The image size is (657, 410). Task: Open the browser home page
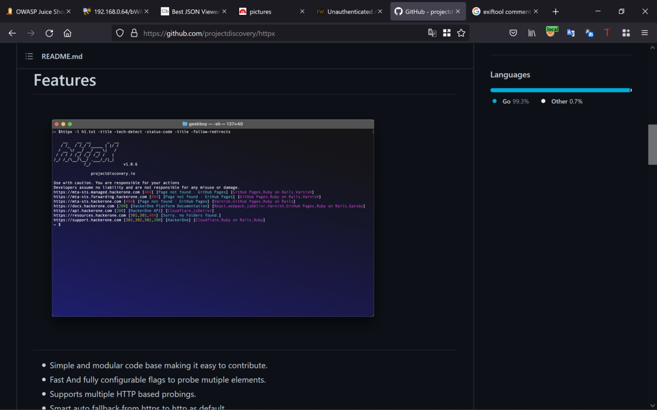67,33
